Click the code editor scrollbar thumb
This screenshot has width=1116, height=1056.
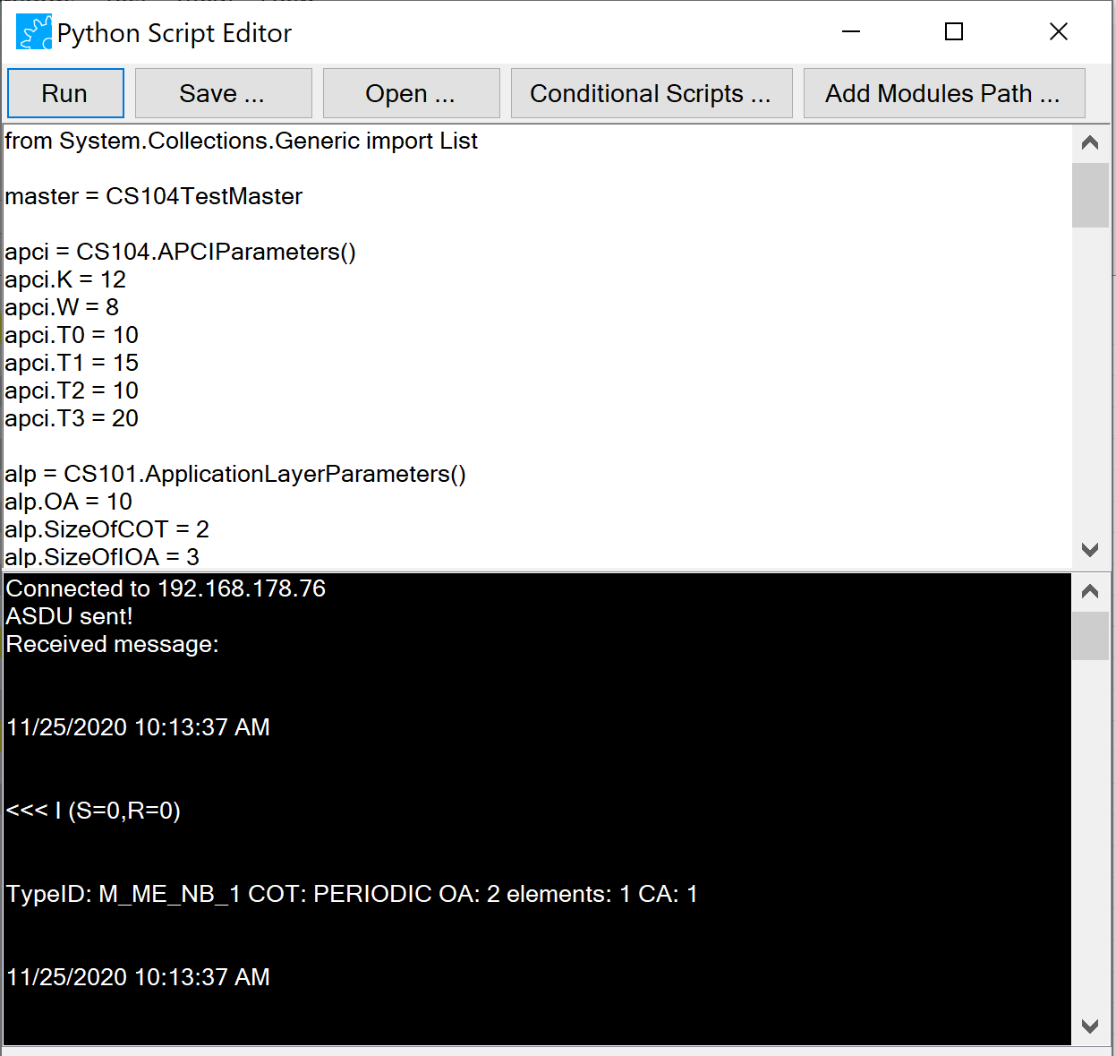[x=1089, y=194]
